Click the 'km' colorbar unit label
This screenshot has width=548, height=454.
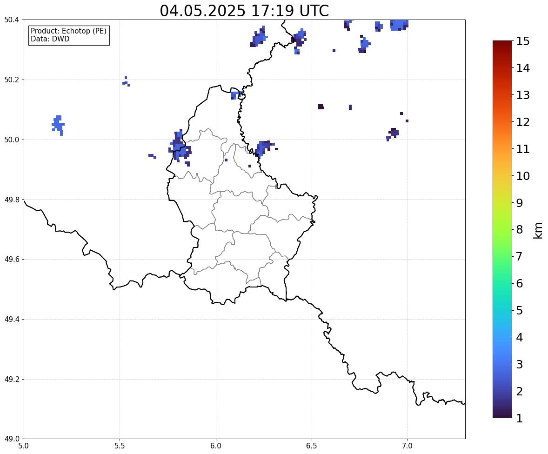(538, 230)
